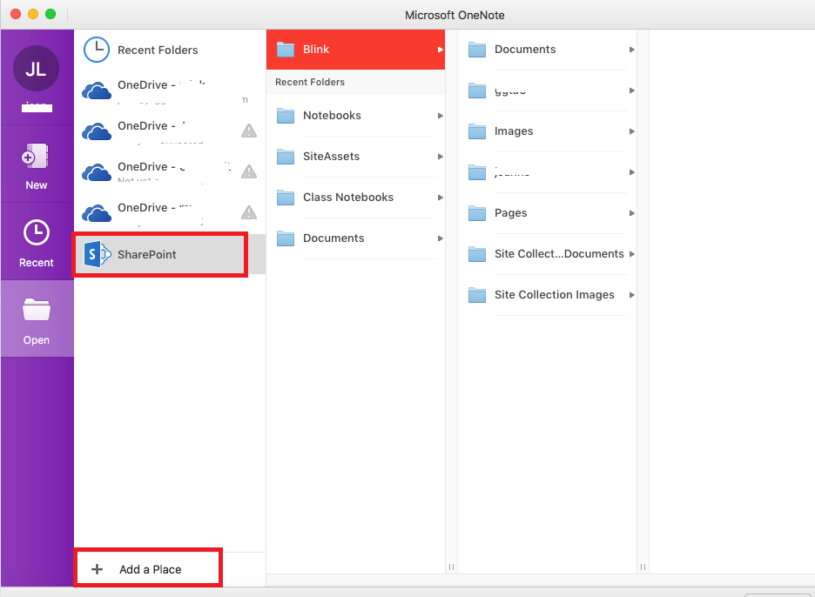The width and height of the screenshot is (815, 597).
Task: Expand the arrow of Documents below Class Notebooks
Action: [x=441, y=238]
